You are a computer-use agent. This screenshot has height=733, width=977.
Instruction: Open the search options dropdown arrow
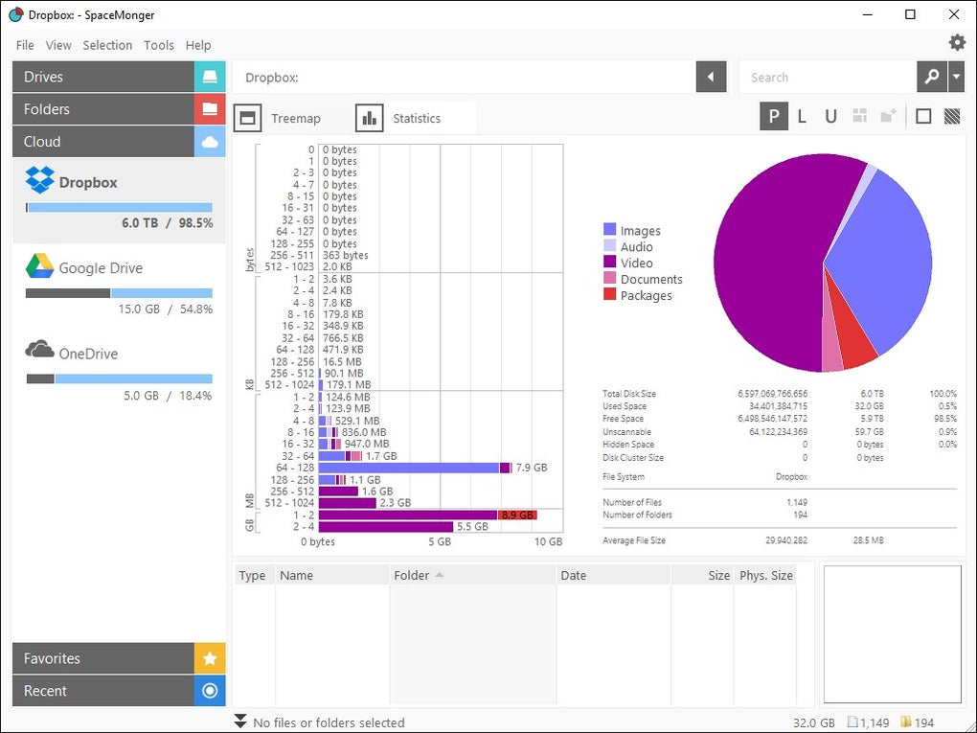tap(956, 78)
